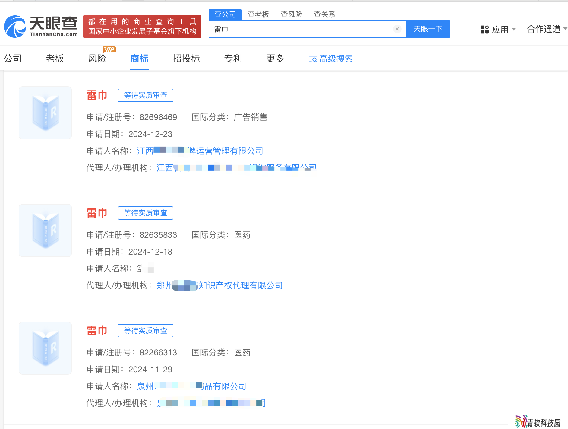This screenshot has width=568, height=429.
Task: Click 申请日期 2024-12-18 text
Action: pyautogui.click(x=130, y=252)
